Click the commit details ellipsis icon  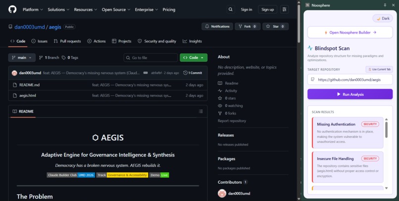[146, 73]
